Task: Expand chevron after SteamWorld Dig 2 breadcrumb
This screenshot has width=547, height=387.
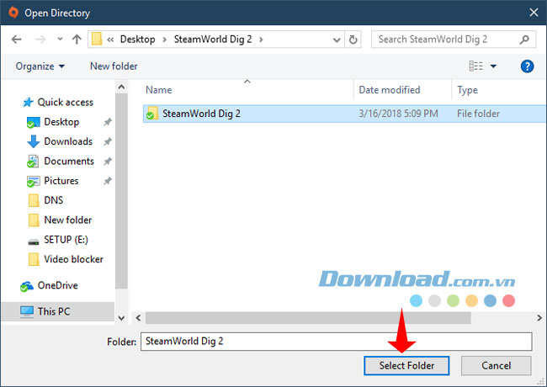Action: click(x=261, y=40)
